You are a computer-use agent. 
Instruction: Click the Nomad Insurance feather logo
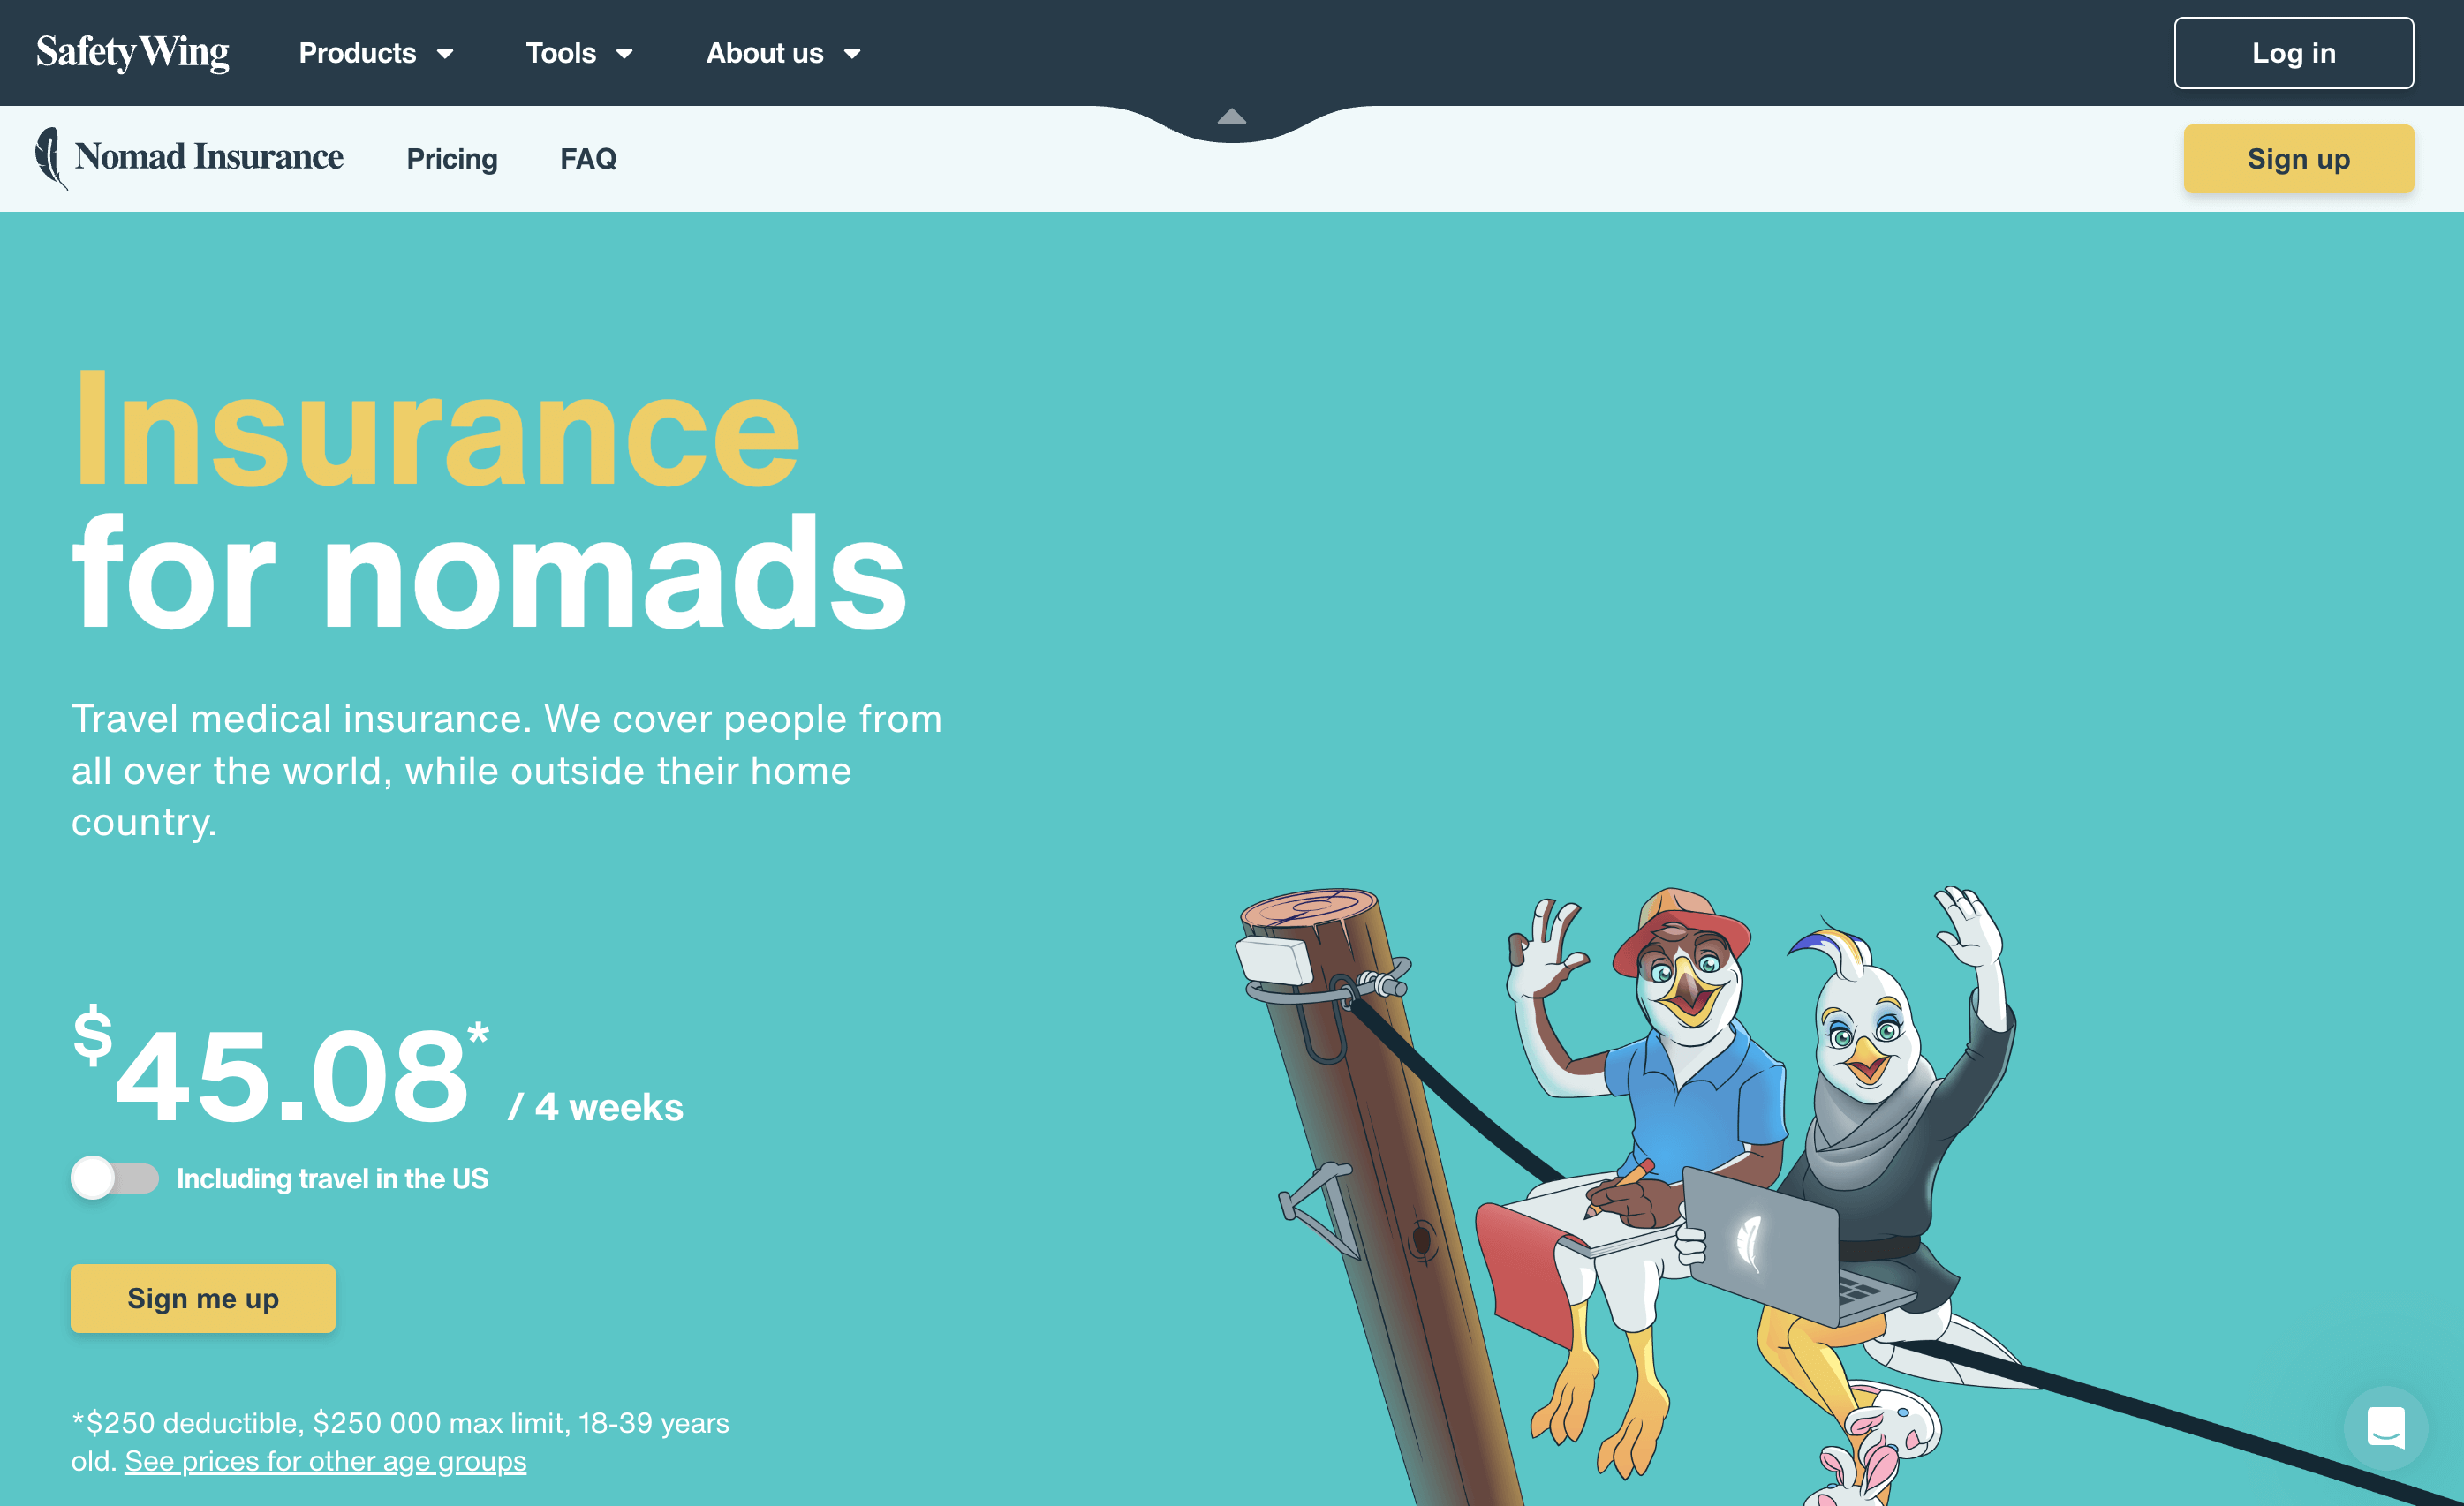coord(50,158)
